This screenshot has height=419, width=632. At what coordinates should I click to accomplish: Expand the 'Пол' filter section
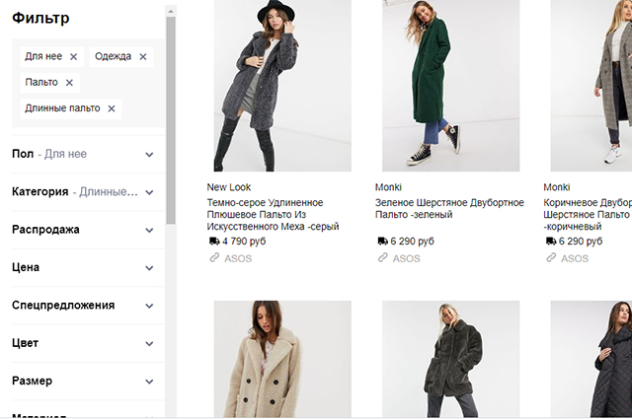[x=149, y=154]
